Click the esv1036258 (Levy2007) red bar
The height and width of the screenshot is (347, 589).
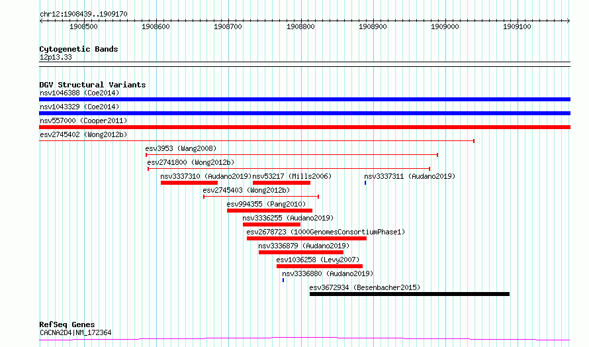(320, 266)
